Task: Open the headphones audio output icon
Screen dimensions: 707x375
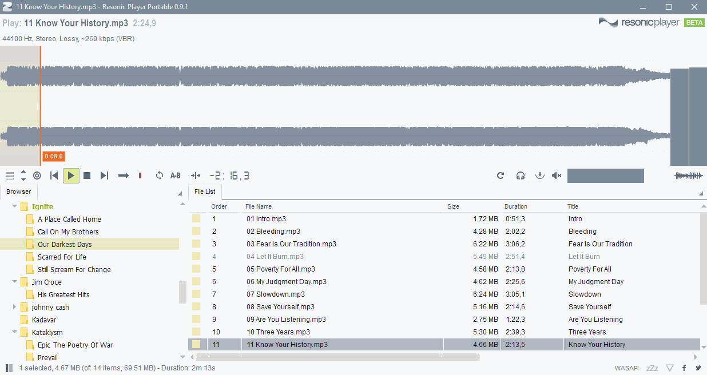Action: pyautogui.click(x=520, y=175)
